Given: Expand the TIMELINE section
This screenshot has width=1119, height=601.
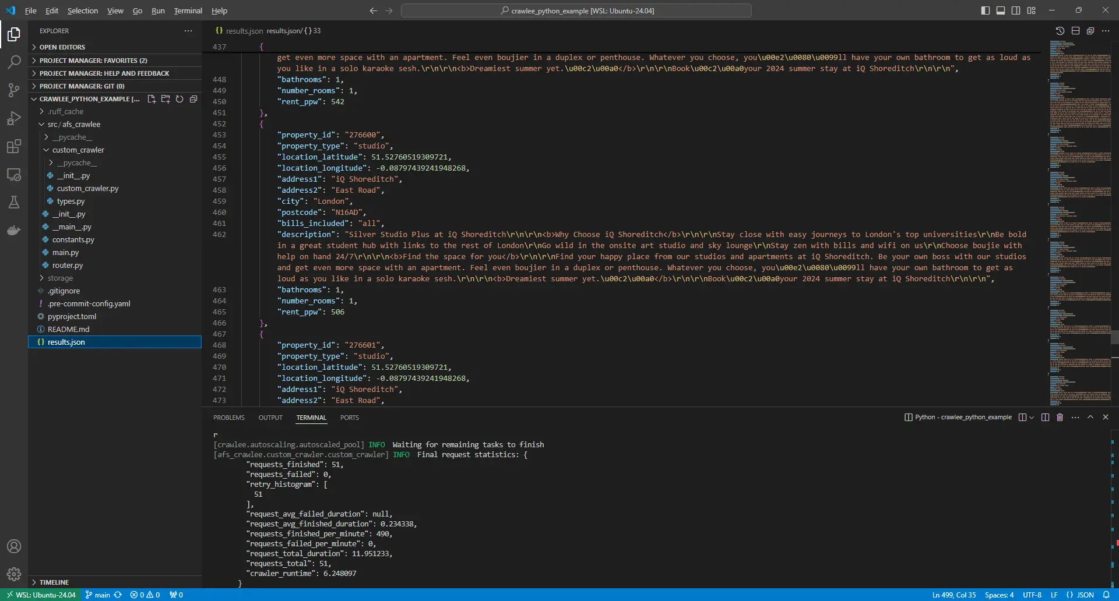Looking at the screenshot, I should coord(54,582).
